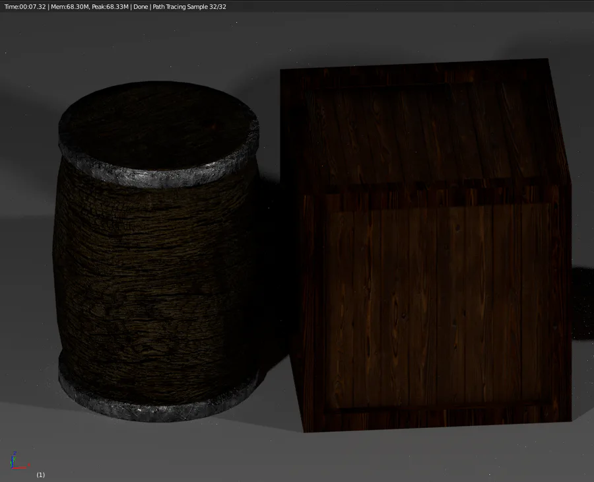
Task: Click the XYZ axis orientation gizmo
Action: pos(19,460)
